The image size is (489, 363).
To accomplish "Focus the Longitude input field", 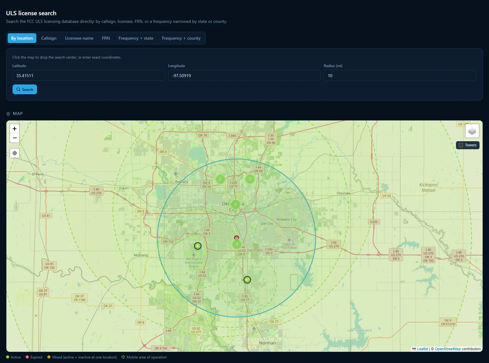I will pyautogui.click(x=244, y=75).
